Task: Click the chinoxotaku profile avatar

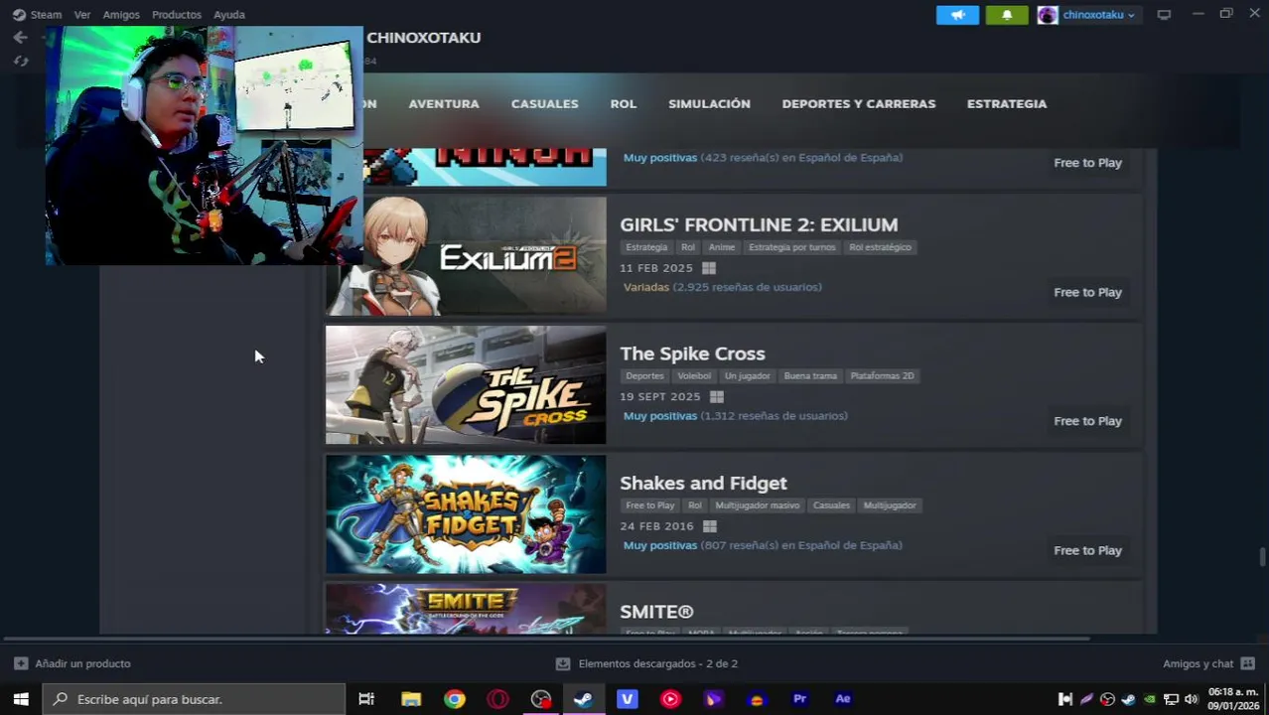Action: point(1048,15)
